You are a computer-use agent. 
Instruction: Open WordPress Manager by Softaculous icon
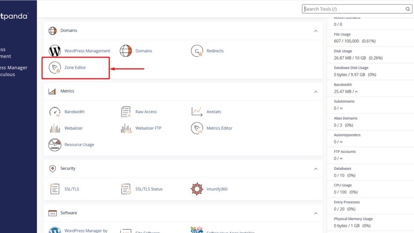[55, 230]
